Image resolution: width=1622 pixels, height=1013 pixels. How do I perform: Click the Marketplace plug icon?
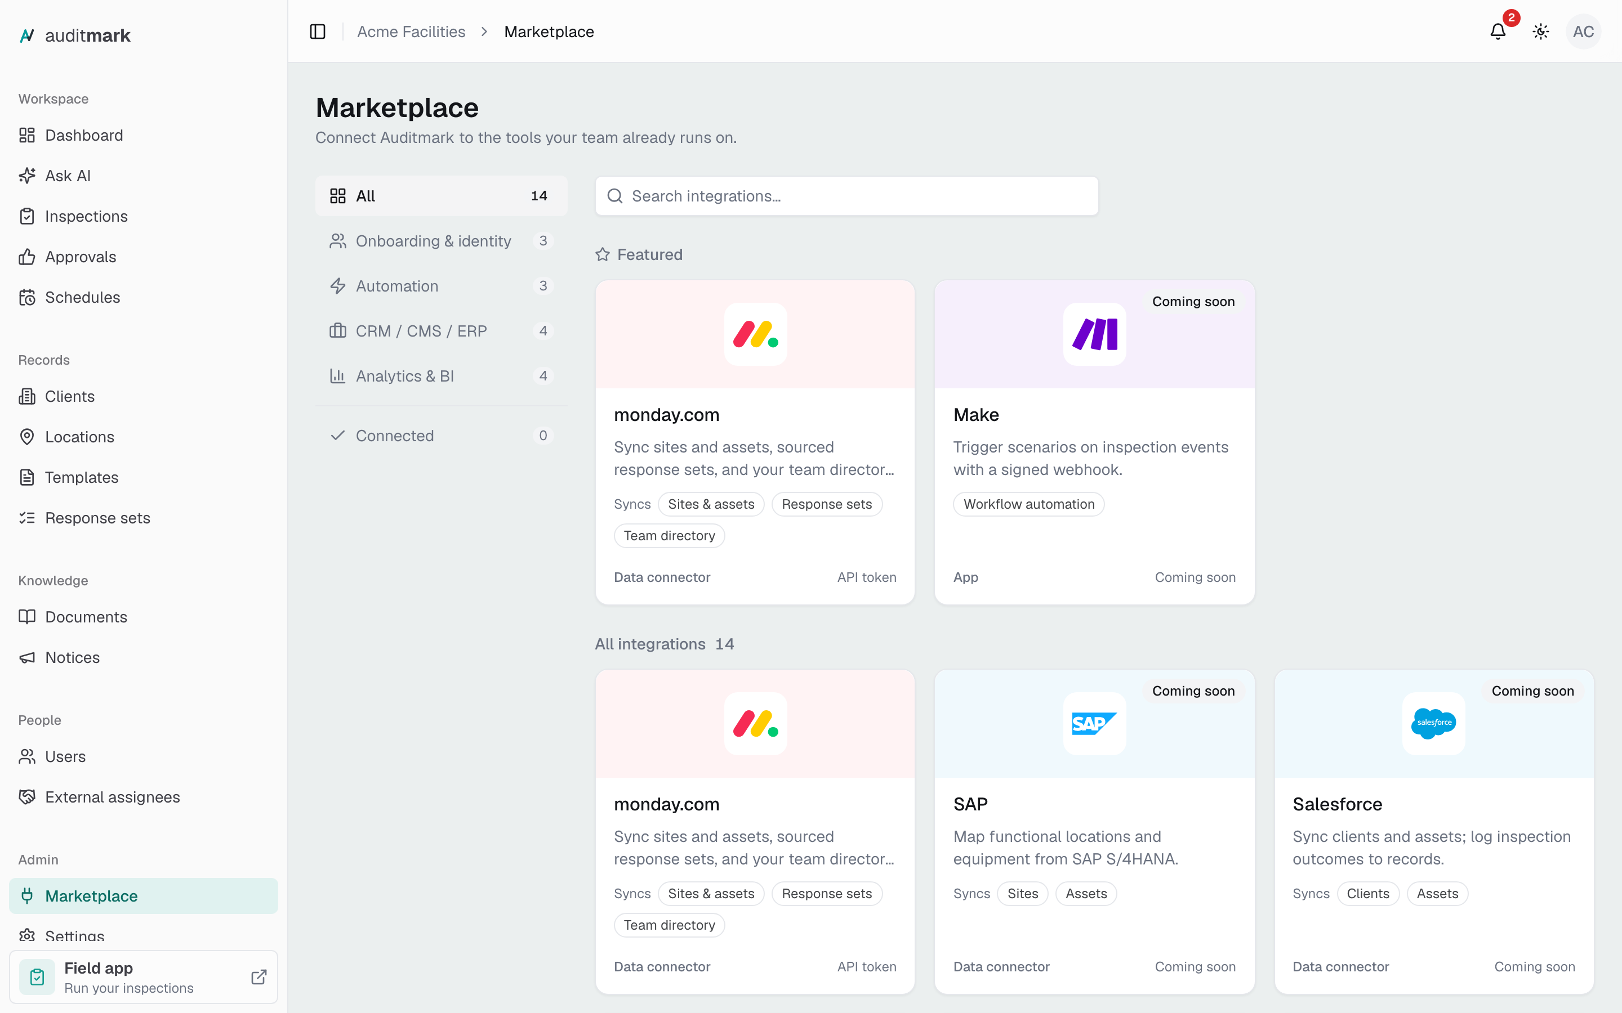point(27,896)
